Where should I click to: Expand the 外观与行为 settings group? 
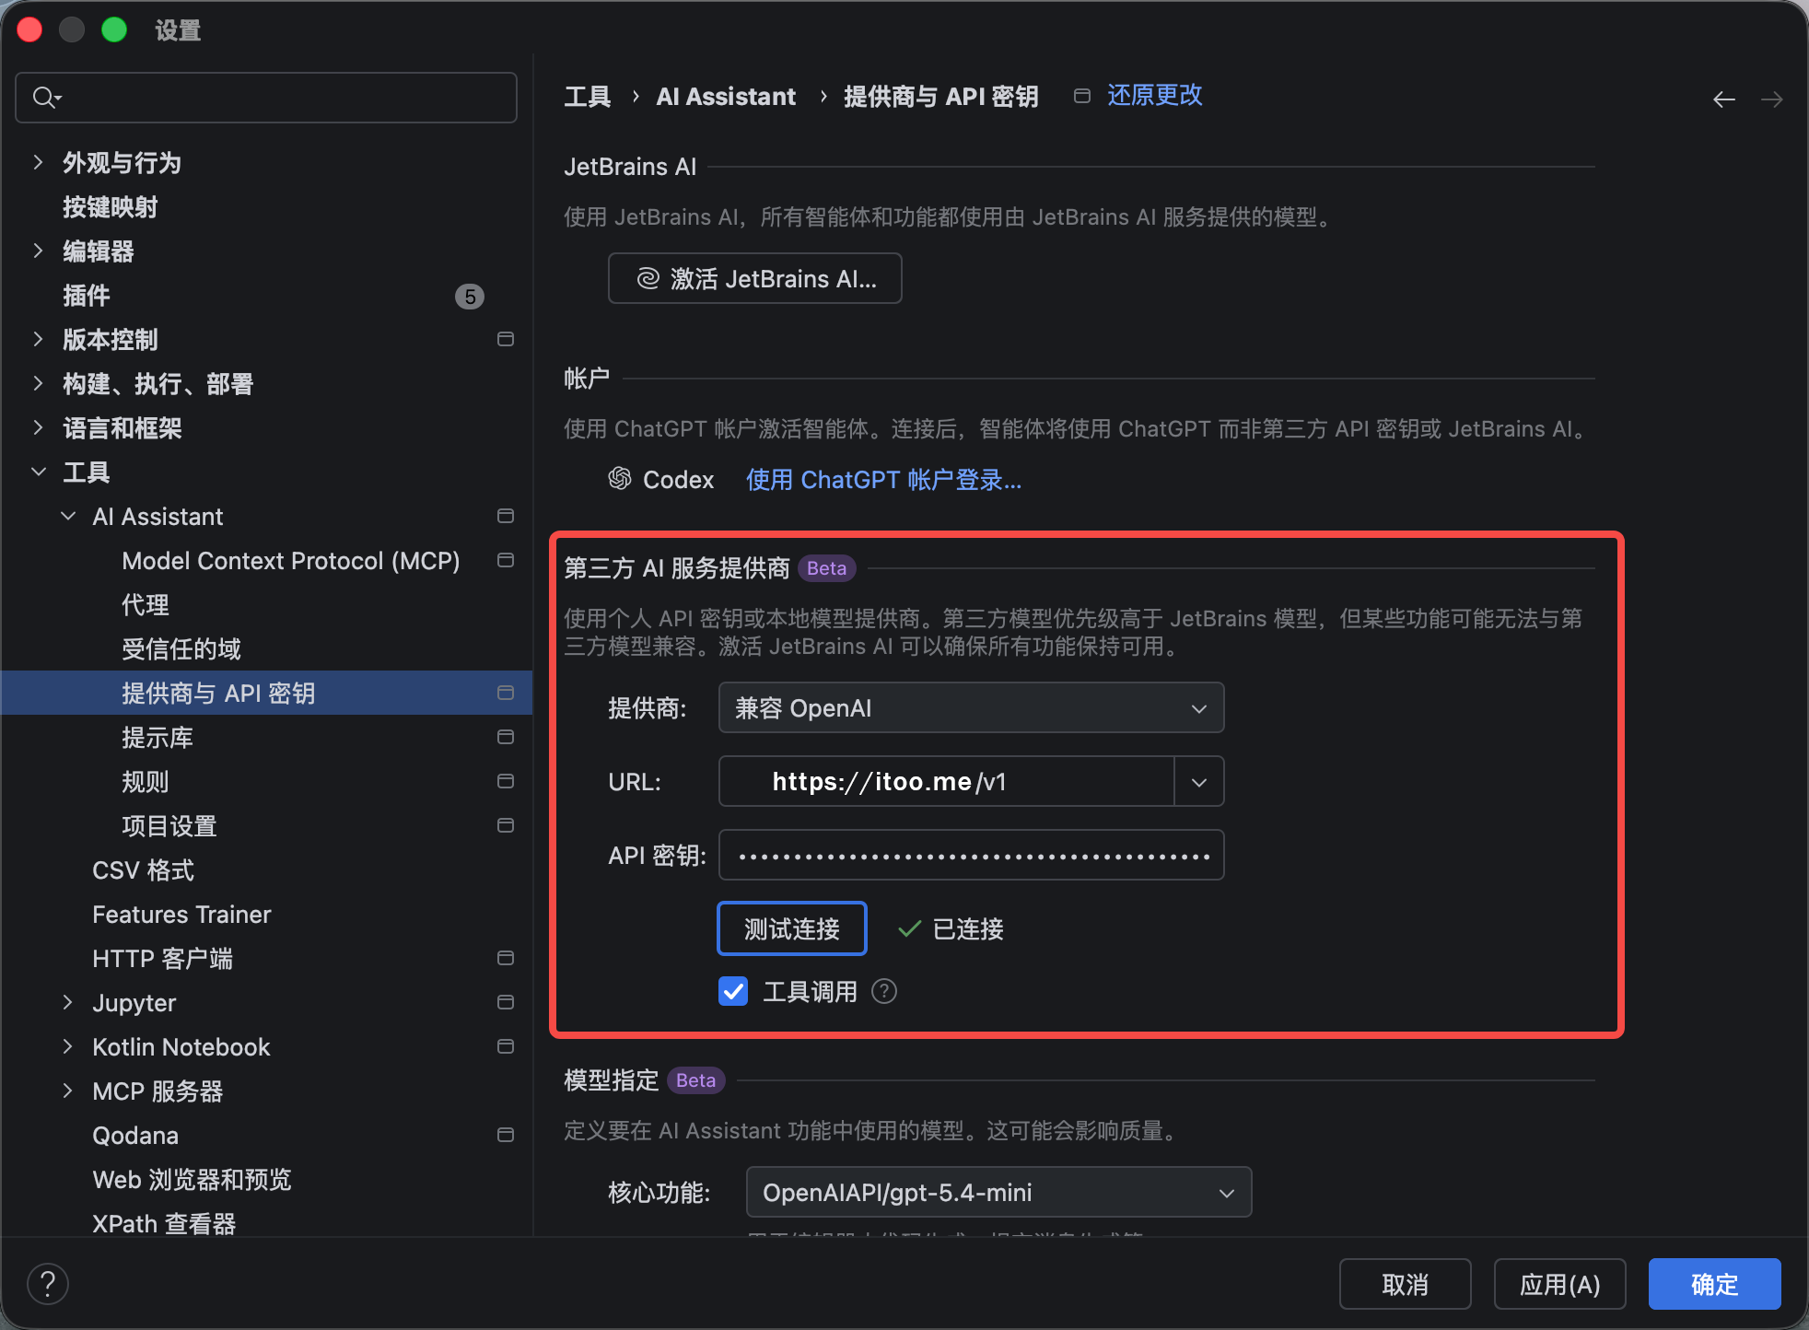(x=38, y=162)
